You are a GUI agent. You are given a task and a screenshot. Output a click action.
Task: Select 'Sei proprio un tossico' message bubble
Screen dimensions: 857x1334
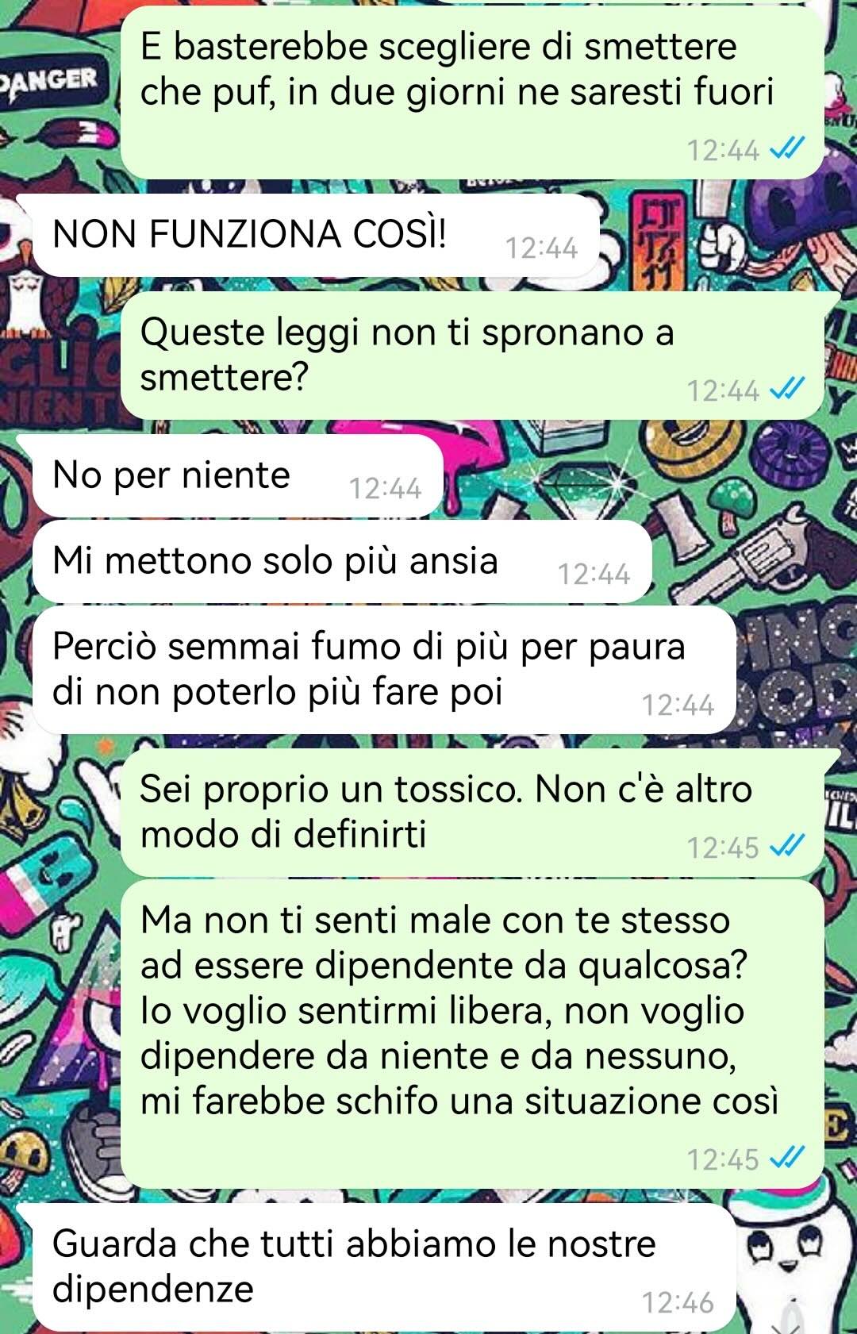tap(473, 813)
